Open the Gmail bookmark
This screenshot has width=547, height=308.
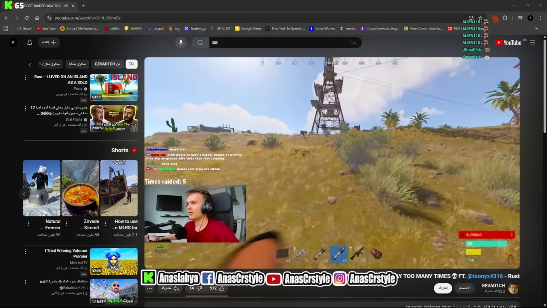click(x=24, y=29)
